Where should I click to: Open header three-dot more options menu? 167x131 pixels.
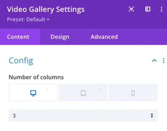coord(161,9)
